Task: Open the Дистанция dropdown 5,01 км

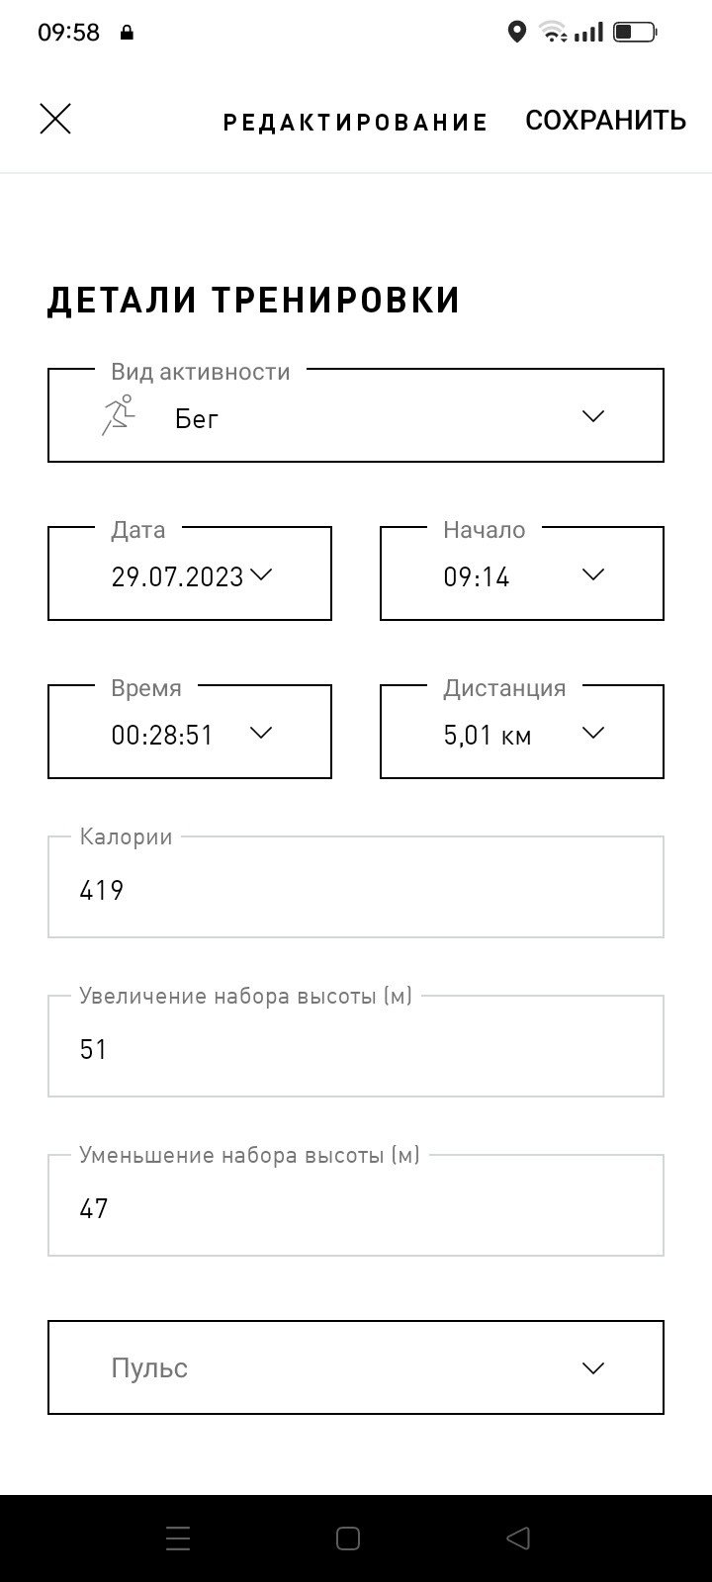Action: (x=522, y=732)
